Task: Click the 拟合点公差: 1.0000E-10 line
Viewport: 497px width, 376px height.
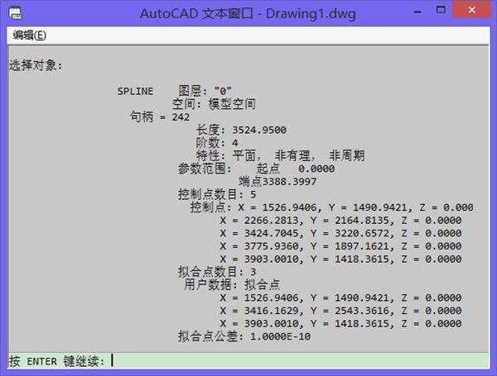Action: coord(244,336)
